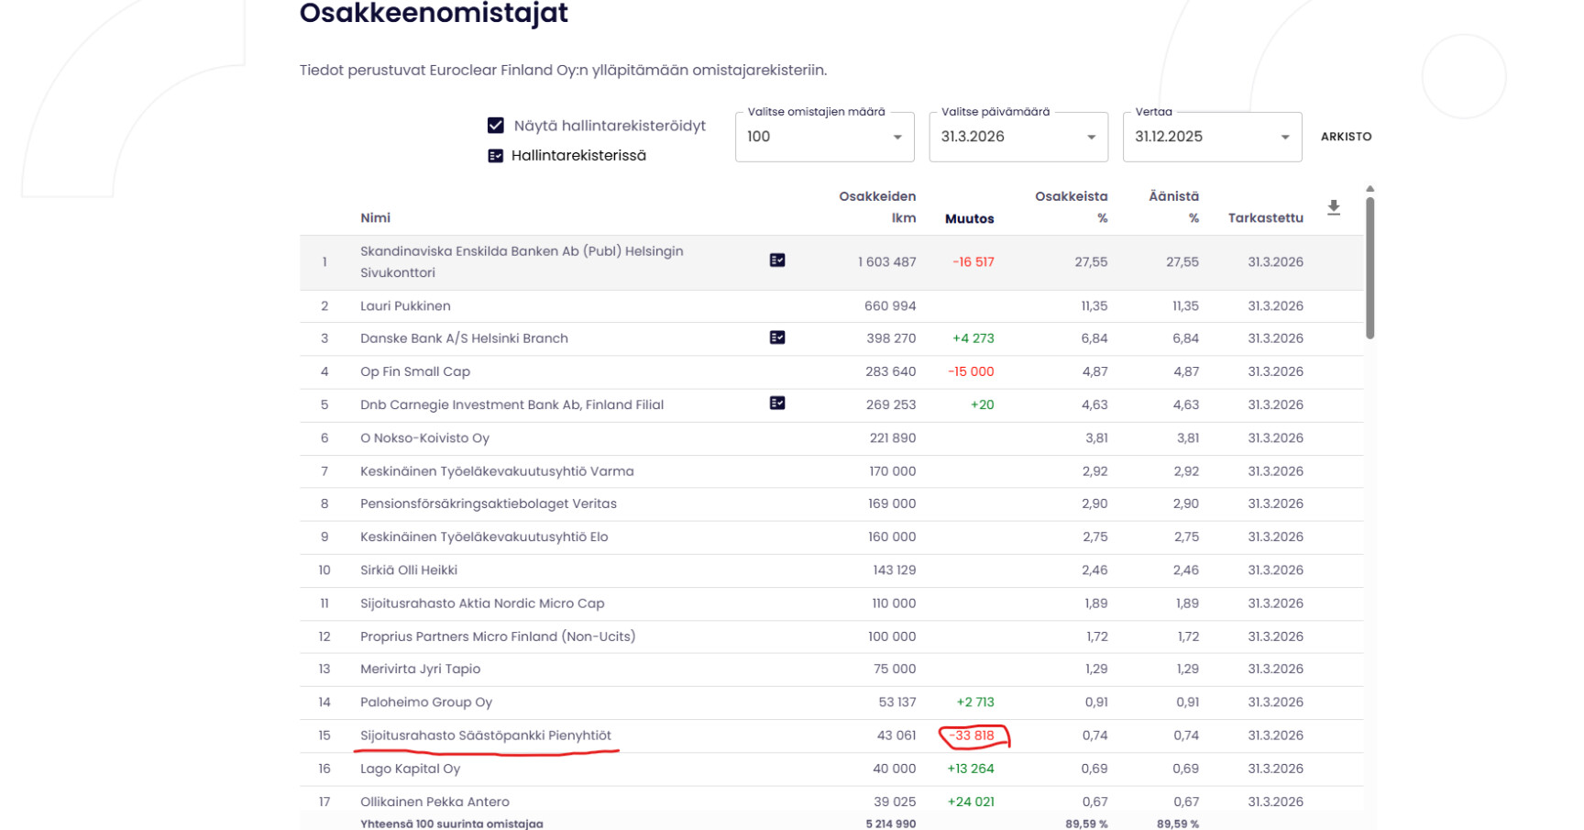Click nominee-registered icon in Danske Bank row
The width and height of the screenshot is (1584, 830).
(777, 338)
